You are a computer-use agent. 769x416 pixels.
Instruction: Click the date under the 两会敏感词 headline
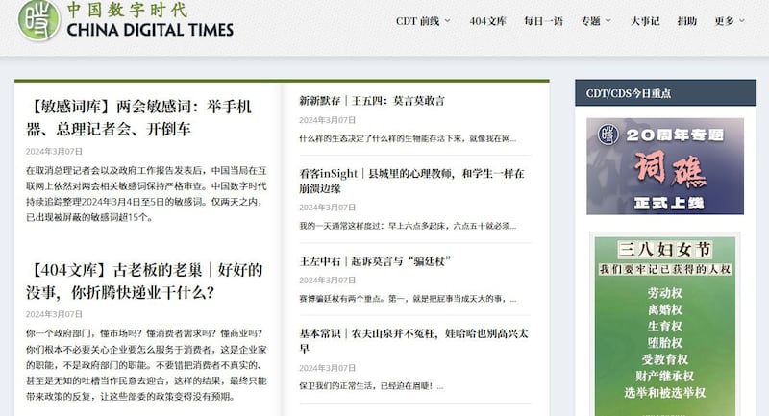click(x=54, y=151)
